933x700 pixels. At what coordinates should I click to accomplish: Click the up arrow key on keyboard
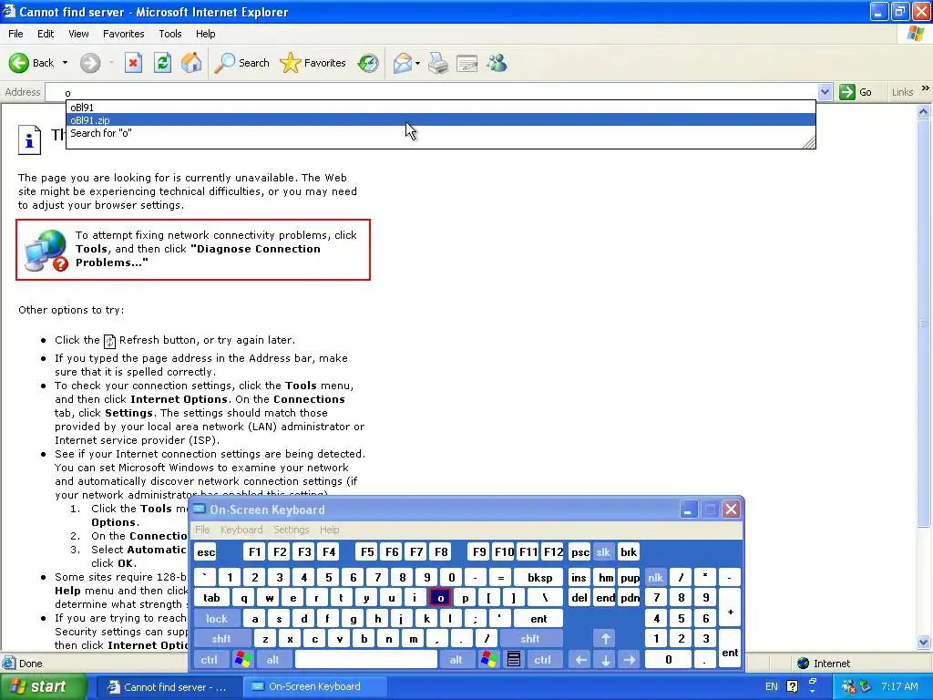pyautogui.click(x=606, y=639)
